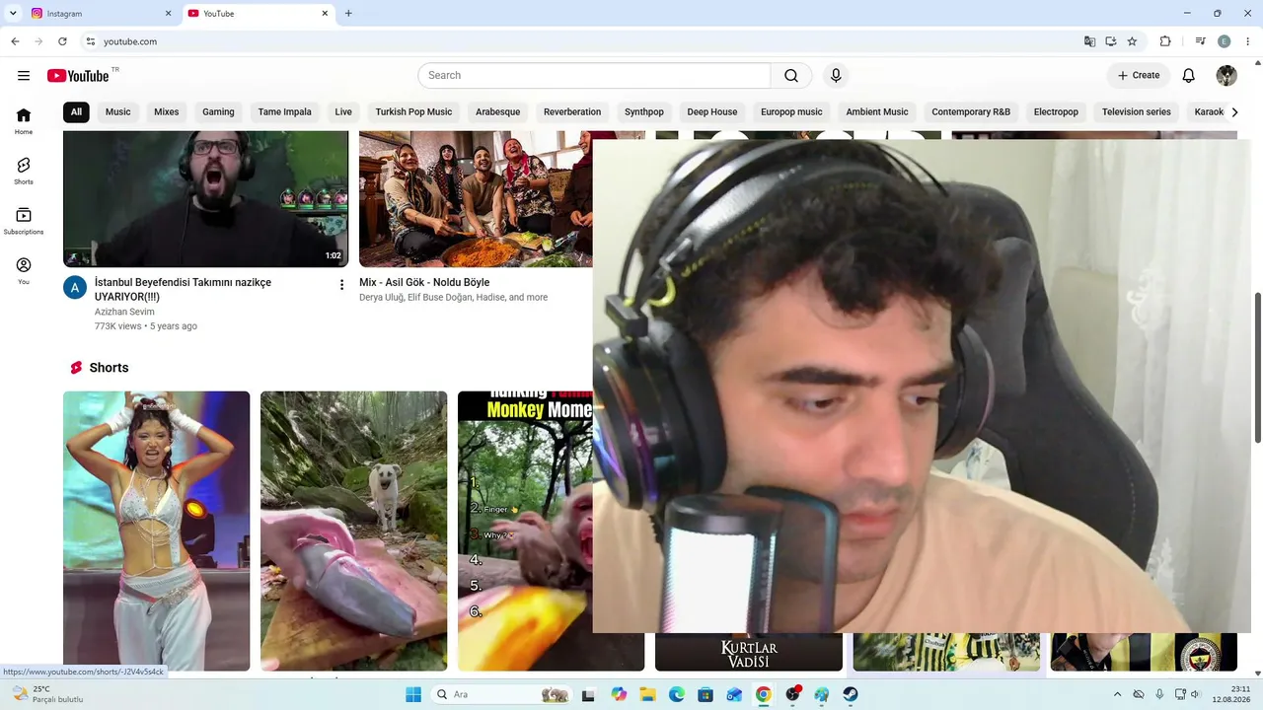Show hidden system tray icons
Viewport: 1263px width, 710px height.
(x=1117, y=694)
